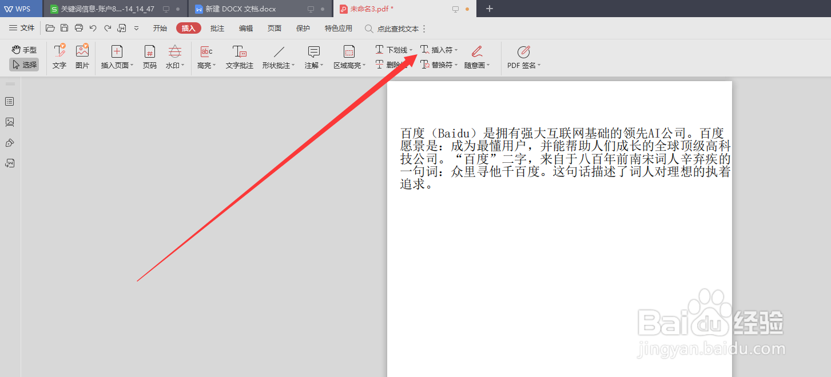This screenshot has height=377, width=831.
Task: Click the 图片 insert image tool
Action: coord(82,57)
